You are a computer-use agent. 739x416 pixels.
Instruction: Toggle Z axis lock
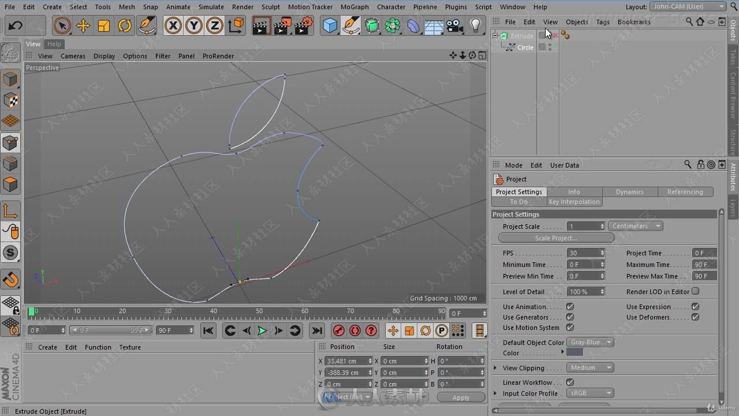pos(214,25)
